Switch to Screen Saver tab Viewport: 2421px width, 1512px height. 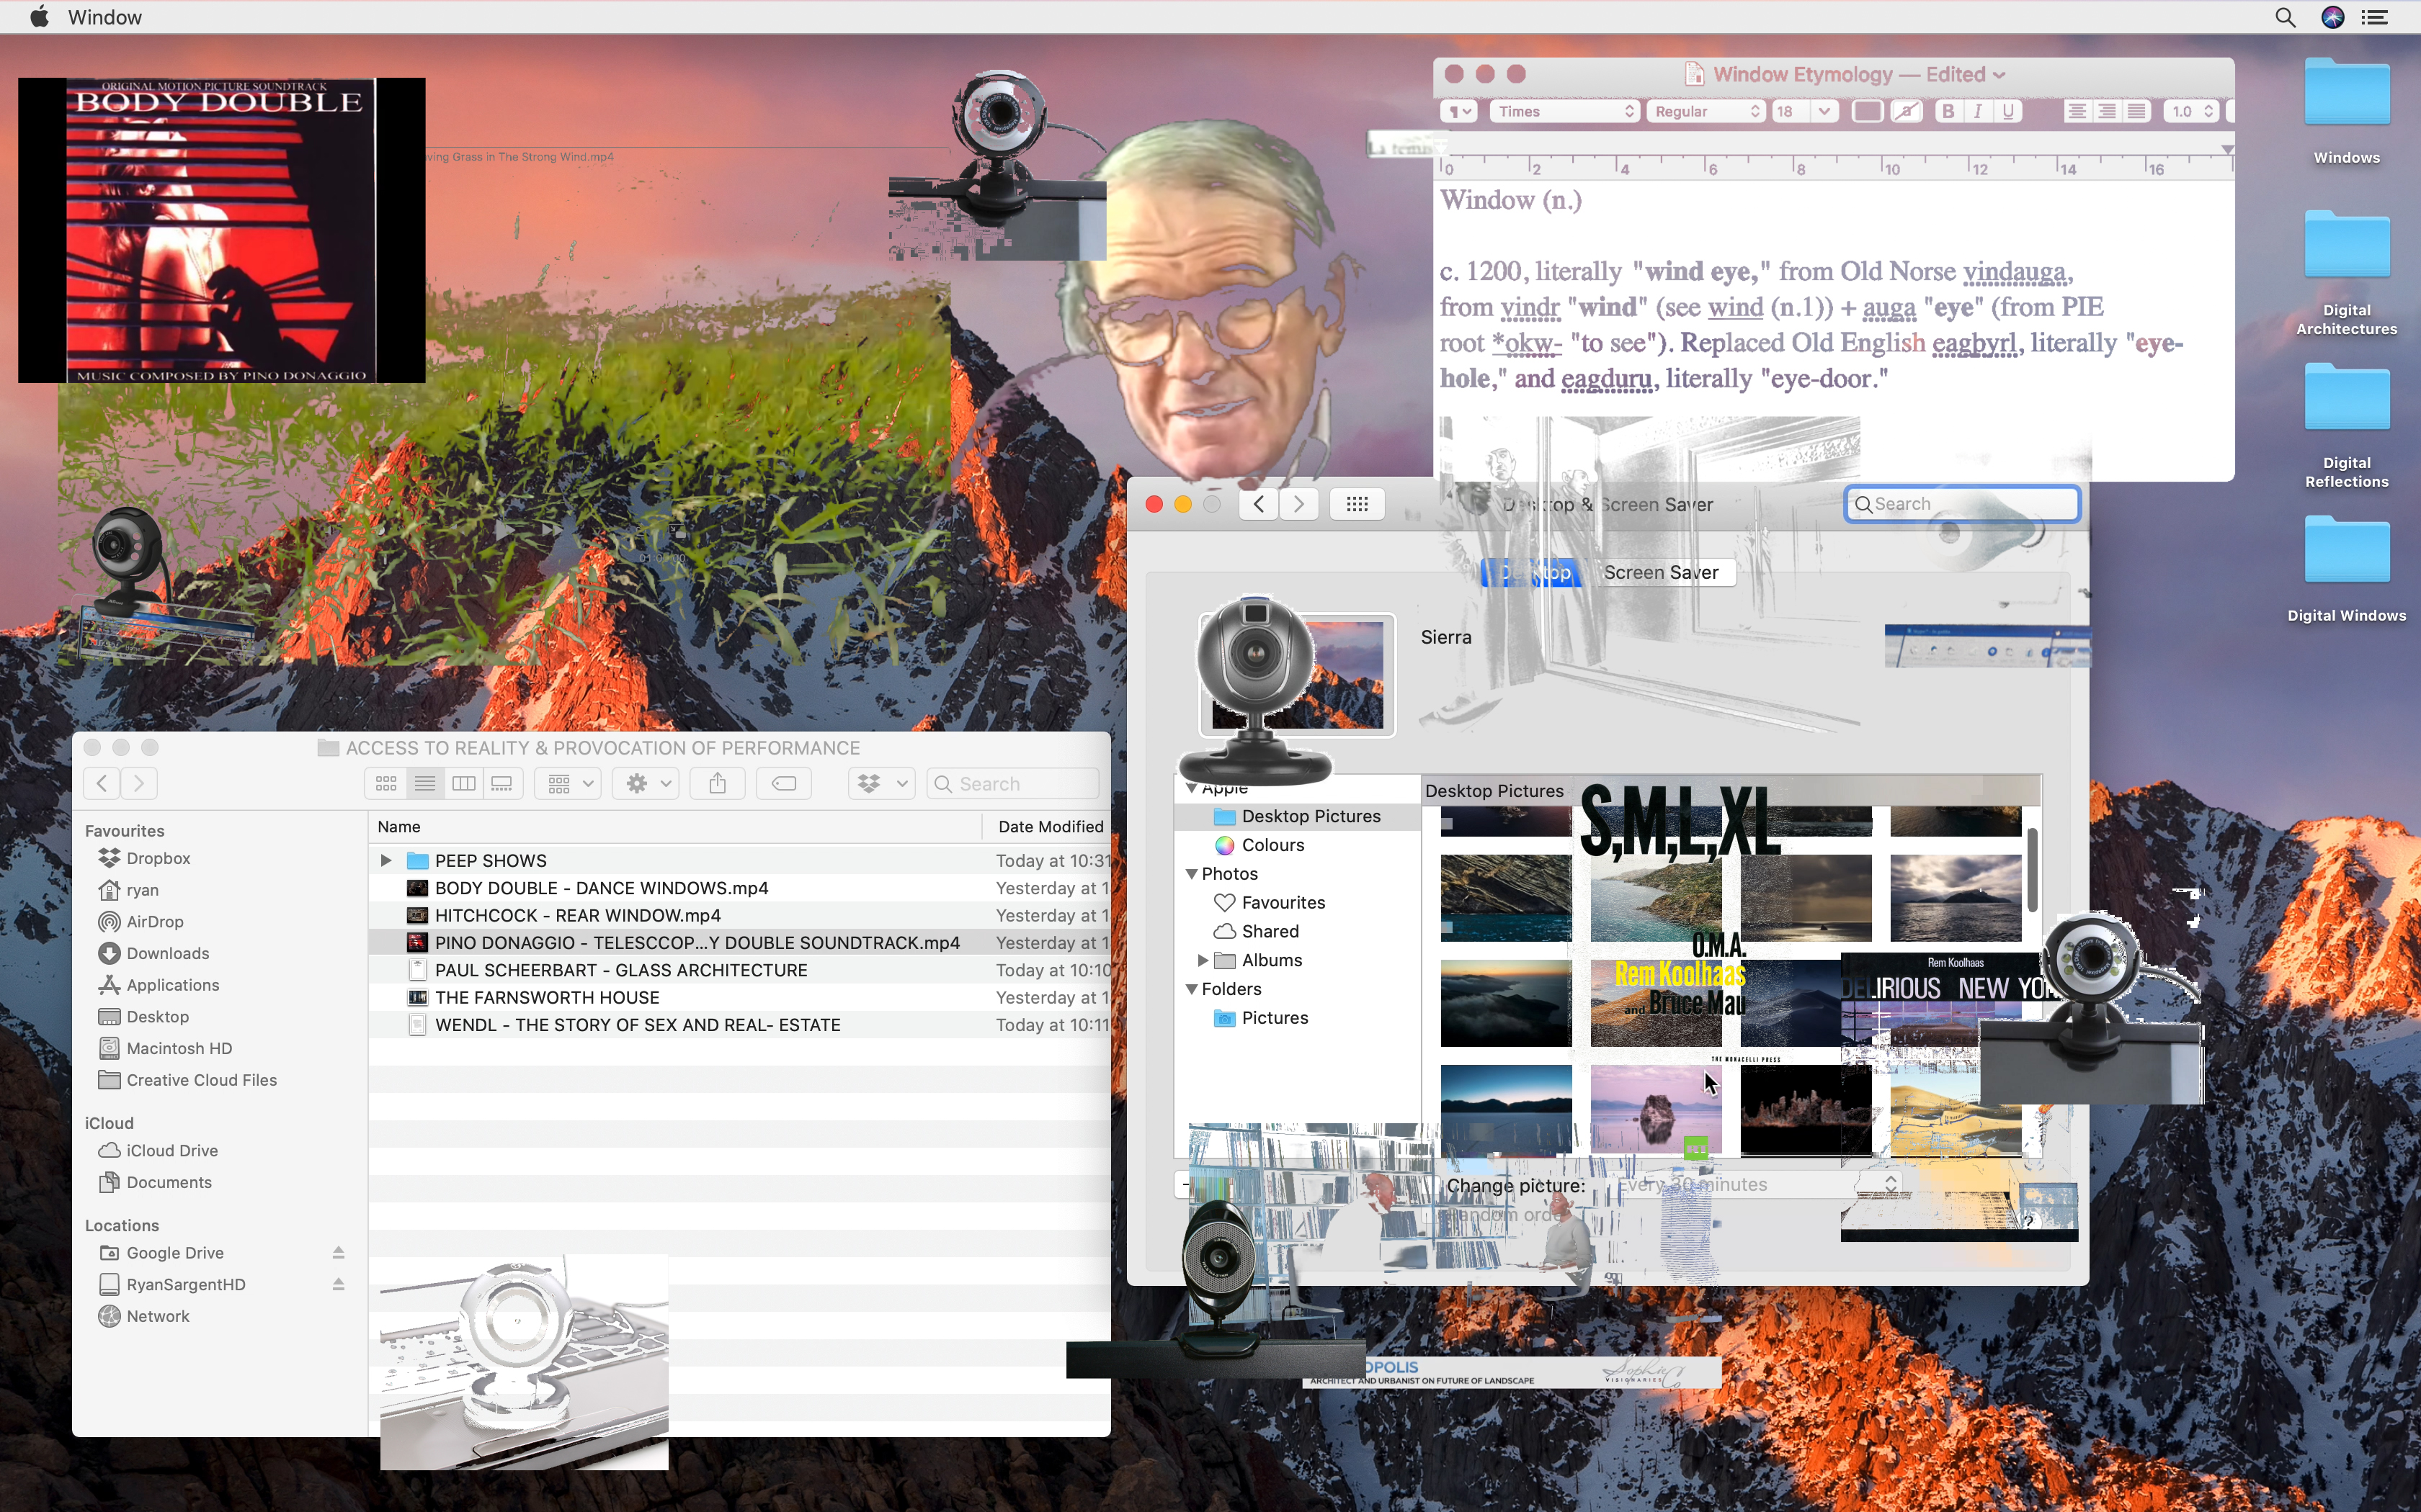point(1661,572)
